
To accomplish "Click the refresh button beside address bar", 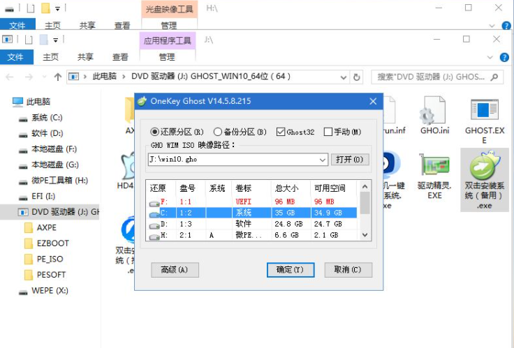I will coord(357,77).
